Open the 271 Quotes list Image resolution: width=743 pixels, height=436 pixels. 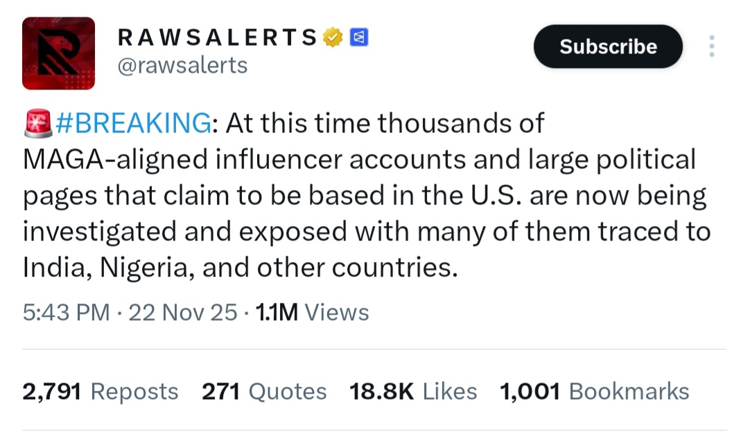point(264,392)
